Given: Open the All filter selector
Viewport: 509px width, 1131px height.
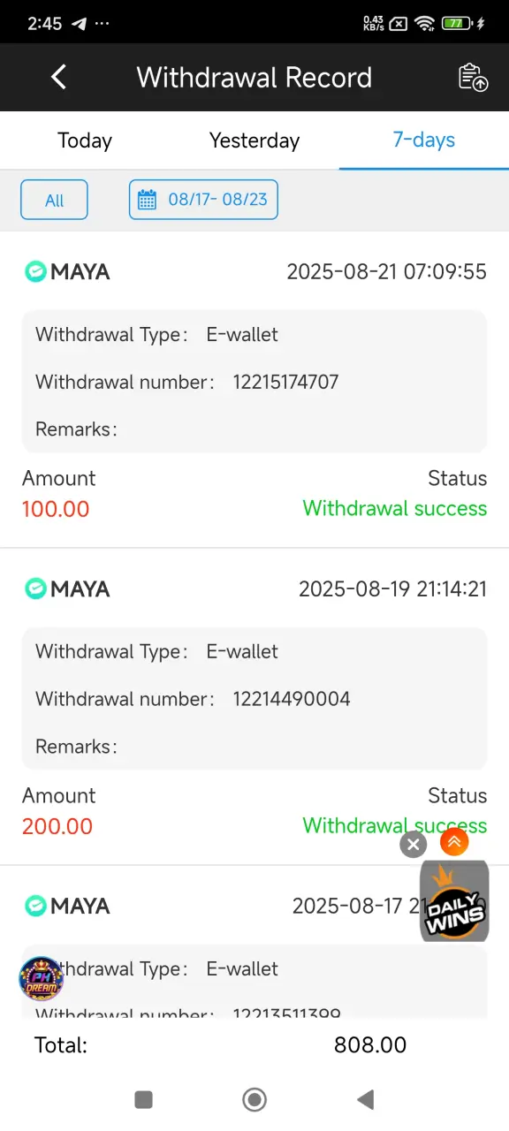Looking at the screenshot, I should coord(54,200).
